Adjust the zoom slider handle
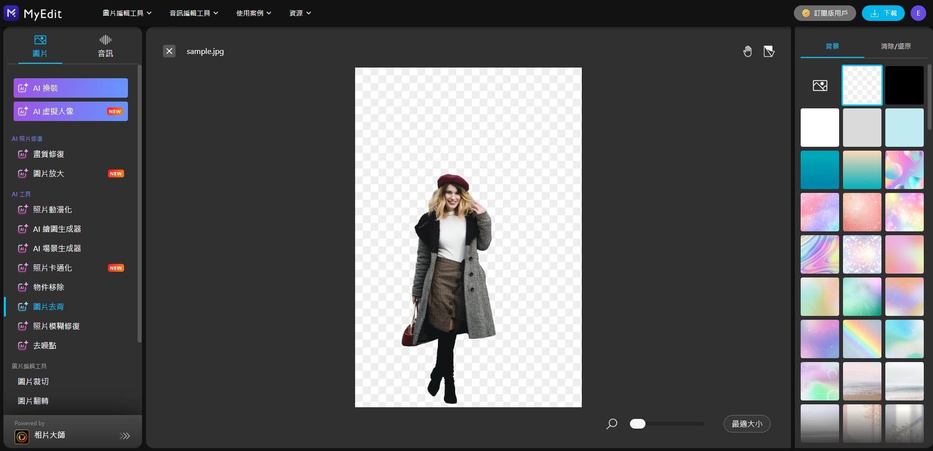 (x=637, y=424)
